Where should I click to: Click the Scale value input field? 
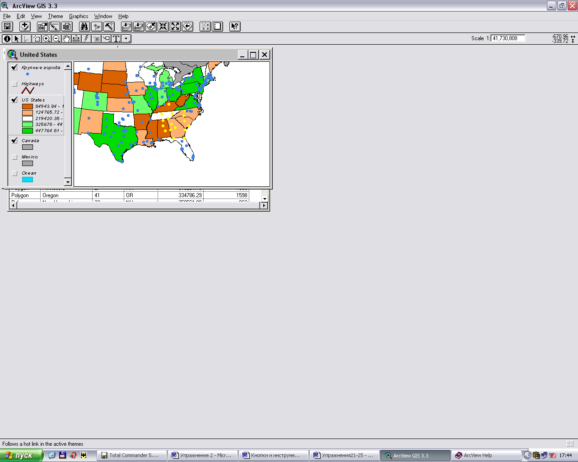click(508, 38)
